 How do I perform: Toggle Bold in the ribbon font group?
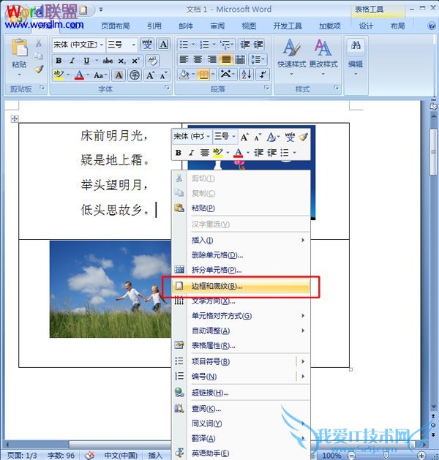[x=59, y=61]
